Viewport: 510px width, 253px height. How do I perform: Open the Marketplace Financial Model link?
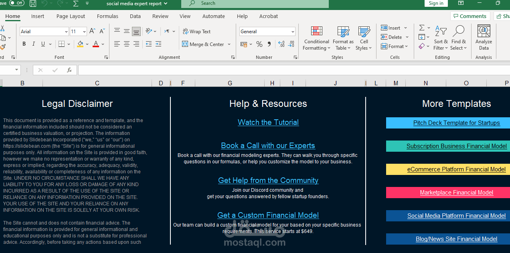[x=457, y=193]
